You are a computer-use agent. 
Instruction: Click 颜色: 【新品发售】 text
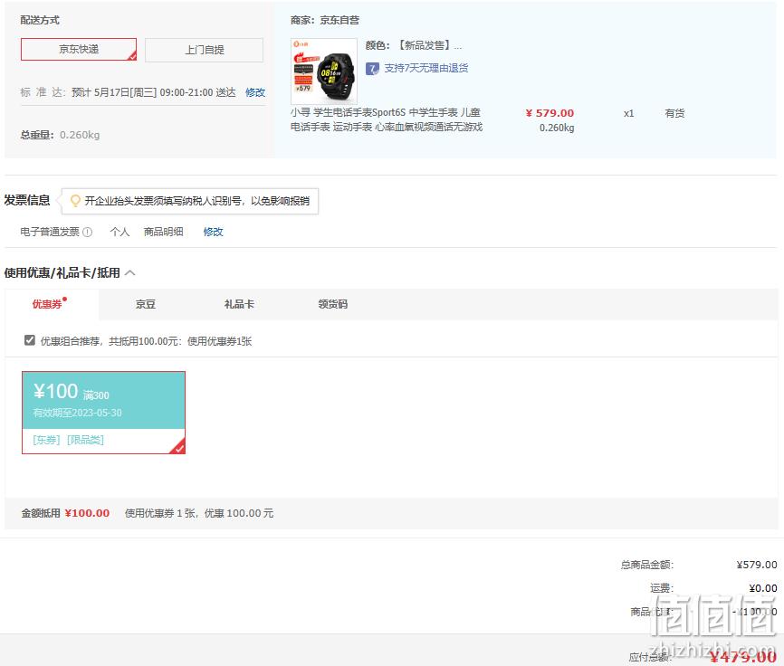pos(414,45)
